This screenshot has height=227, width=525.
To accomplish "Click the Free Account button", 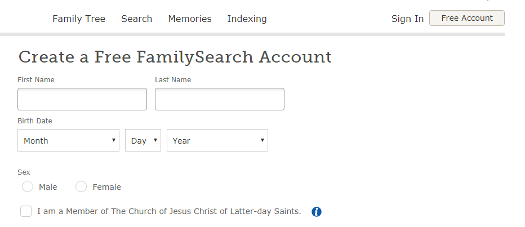I will click(467, 18).
